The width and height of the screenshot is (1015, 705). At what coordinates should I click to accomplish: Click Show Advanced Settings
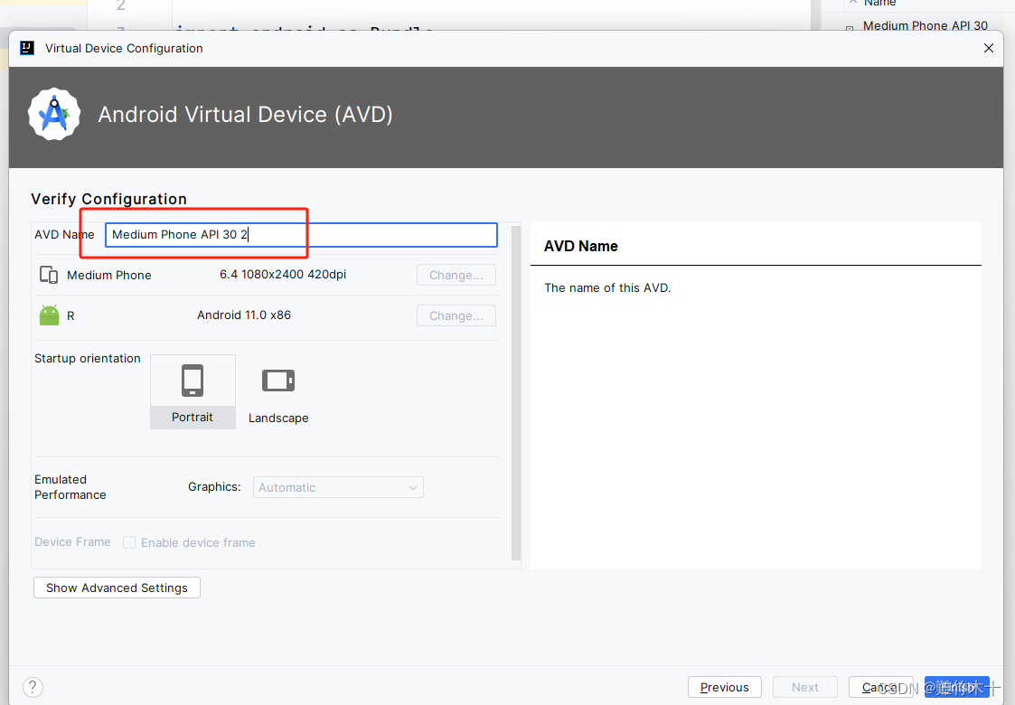coord(116,587)
